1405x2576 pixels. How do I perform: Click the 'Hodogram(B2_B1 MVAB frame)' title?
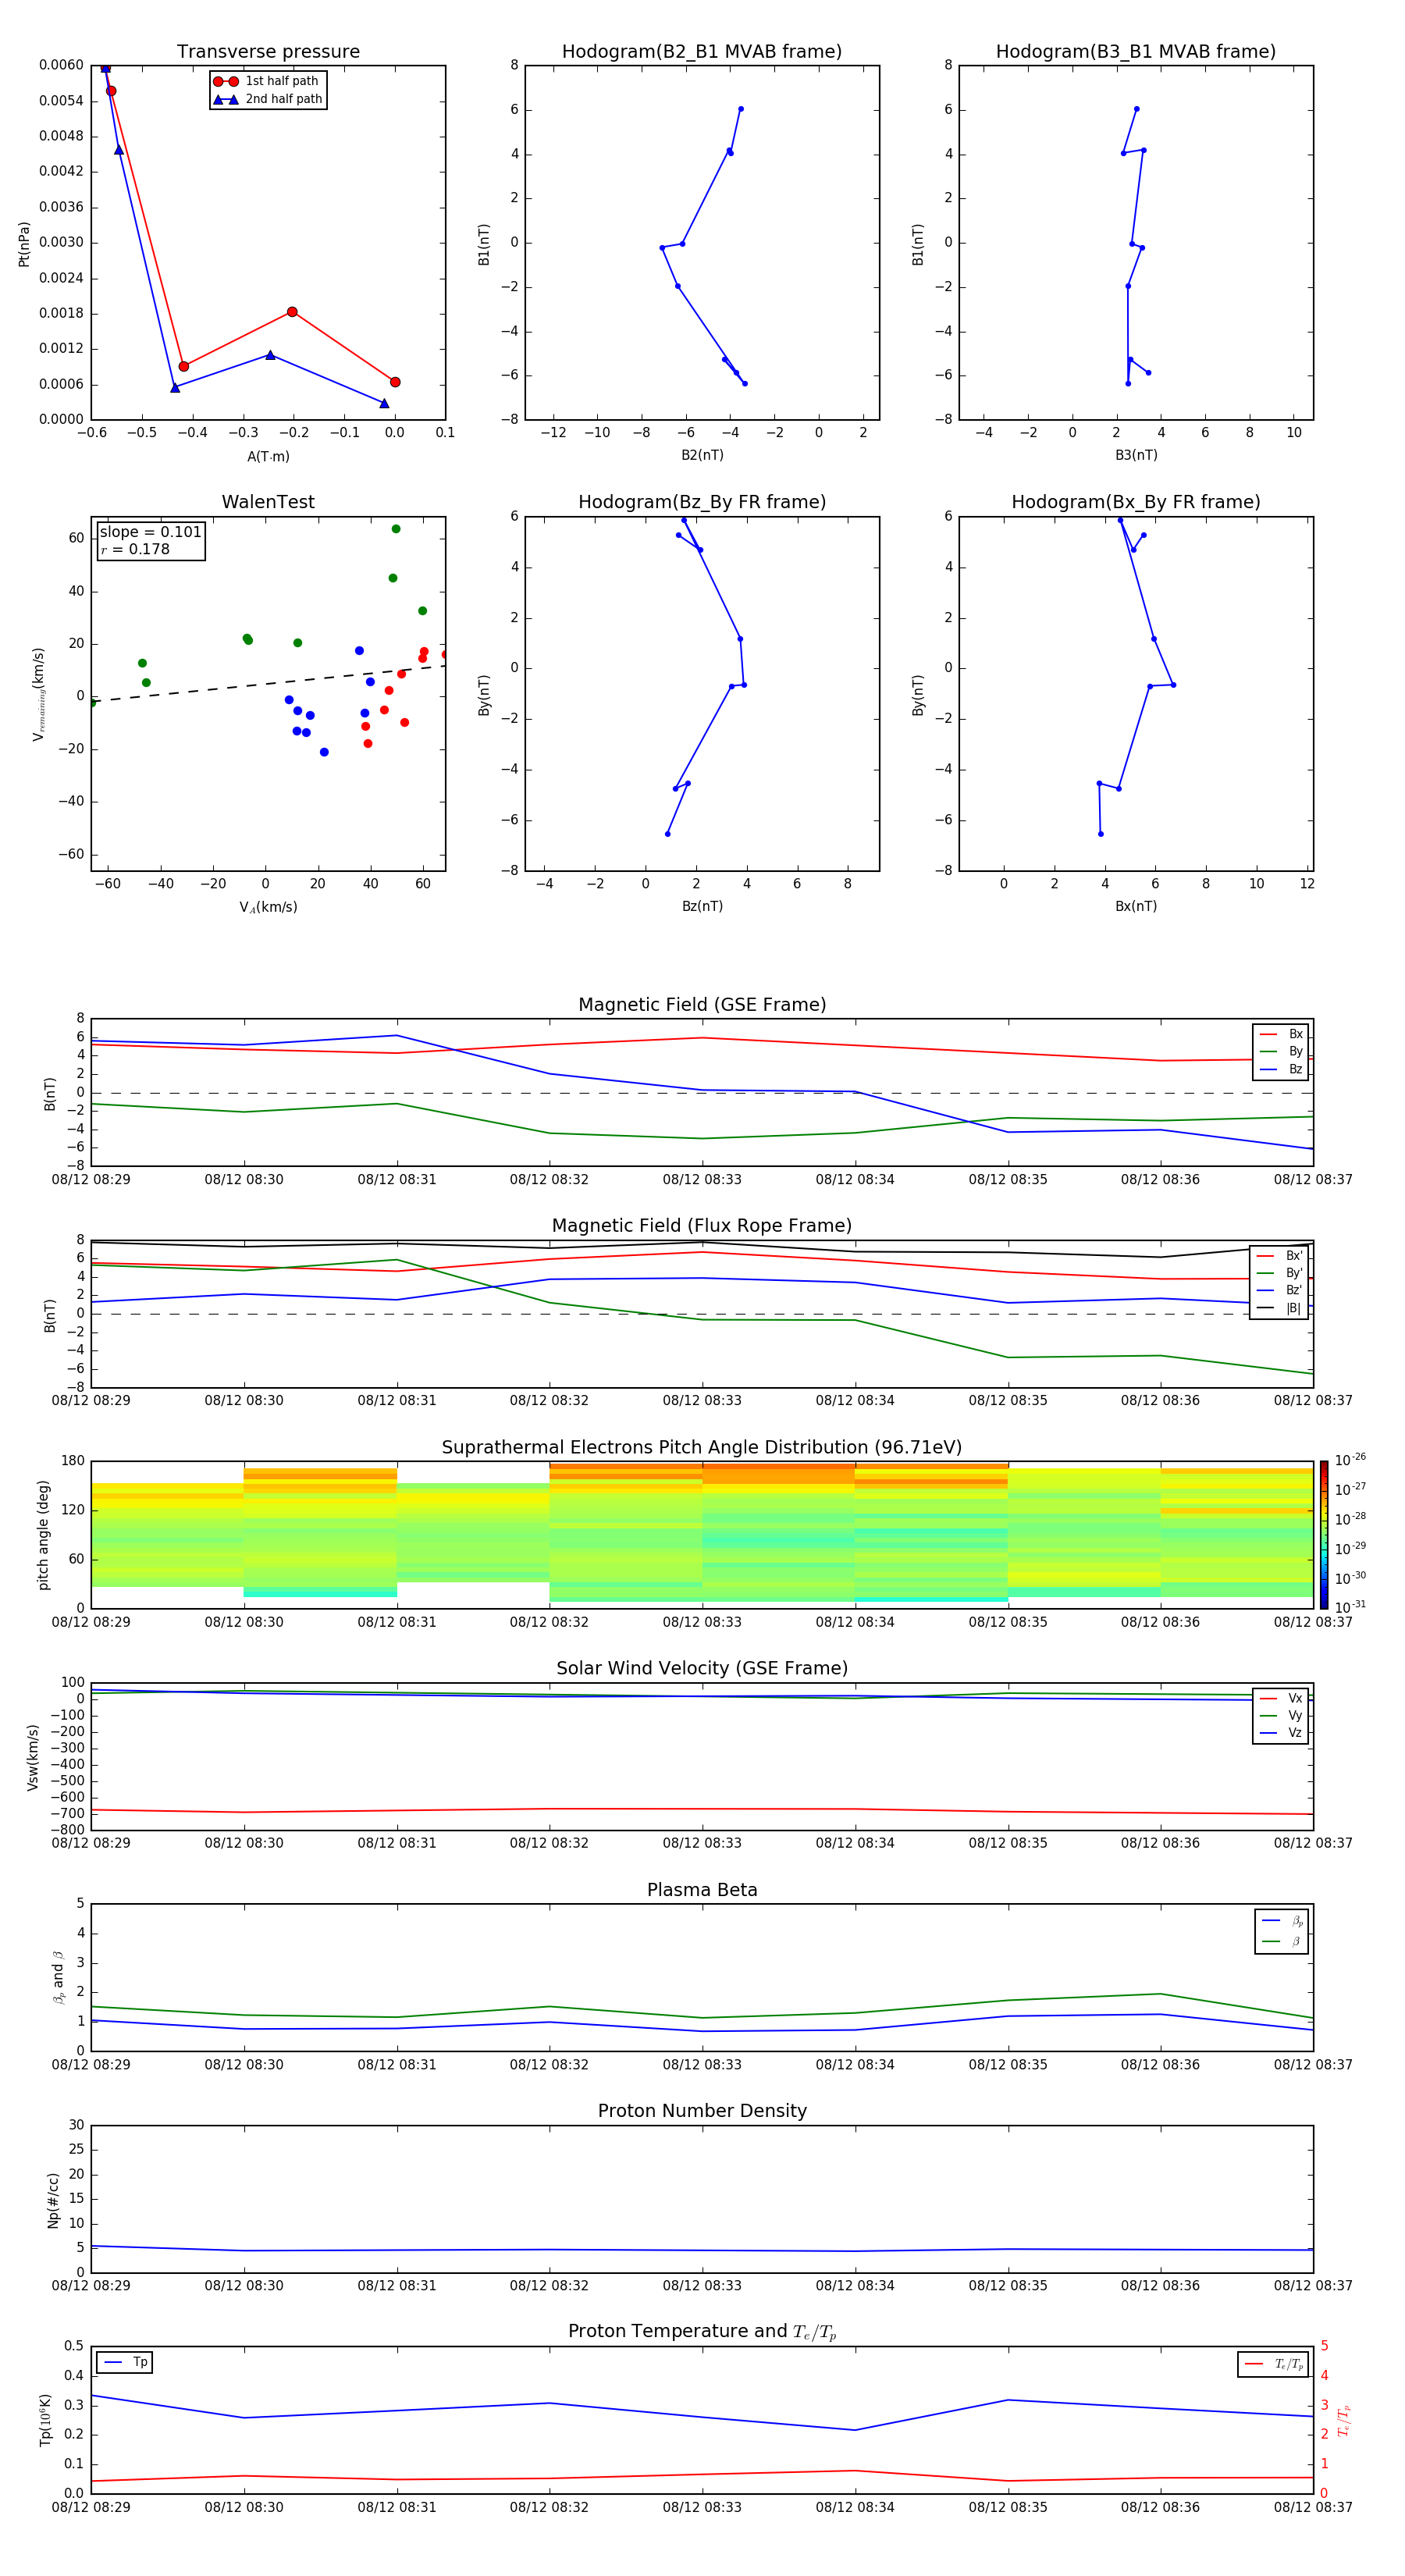click(x=702, y=52)
